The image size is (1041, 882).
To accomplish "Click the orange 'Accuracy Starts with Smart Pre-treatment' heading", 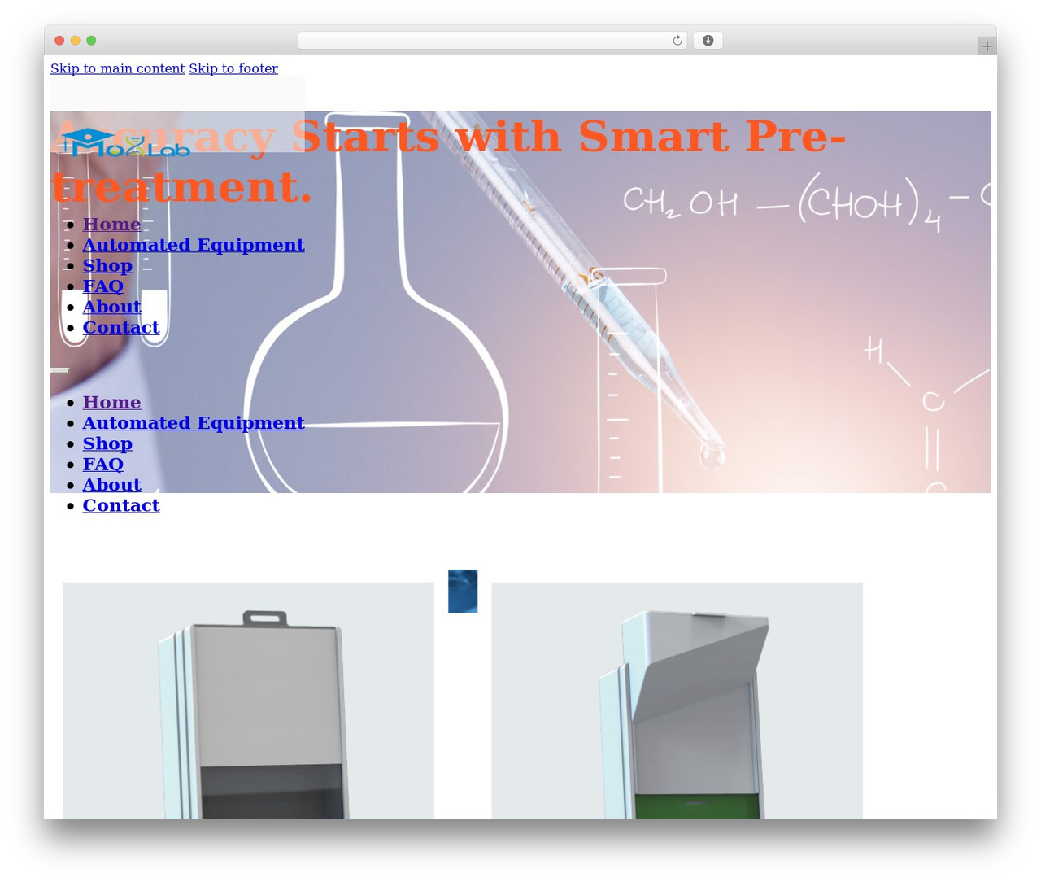I will (449, 161).
